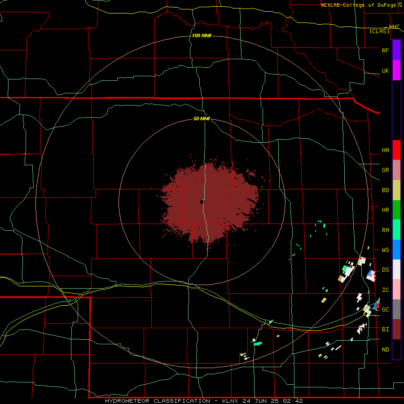Screen dimensions: 404x404
Task: Click the 'GC' legend label
Action: pyautogui.click(x=385, y=310)
